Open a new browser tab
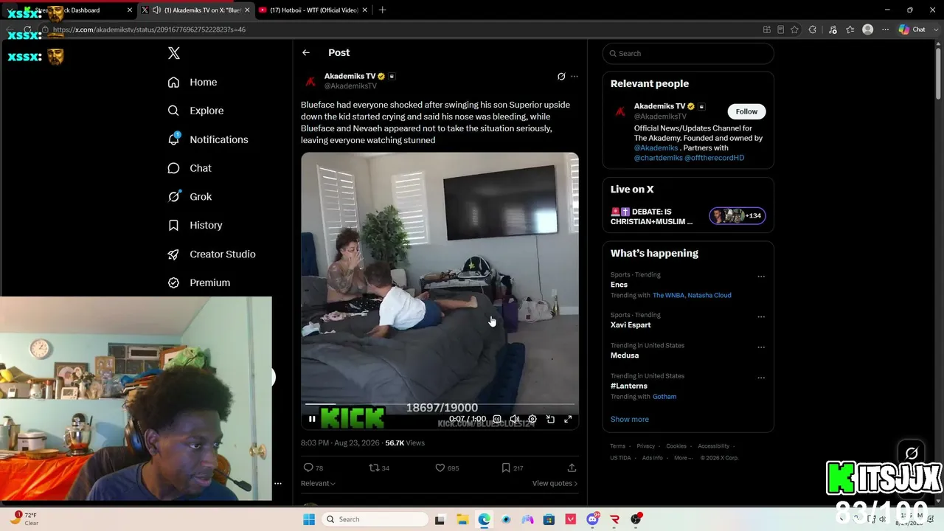The height and width of the screenshot is (531, 944). [382, 10]
